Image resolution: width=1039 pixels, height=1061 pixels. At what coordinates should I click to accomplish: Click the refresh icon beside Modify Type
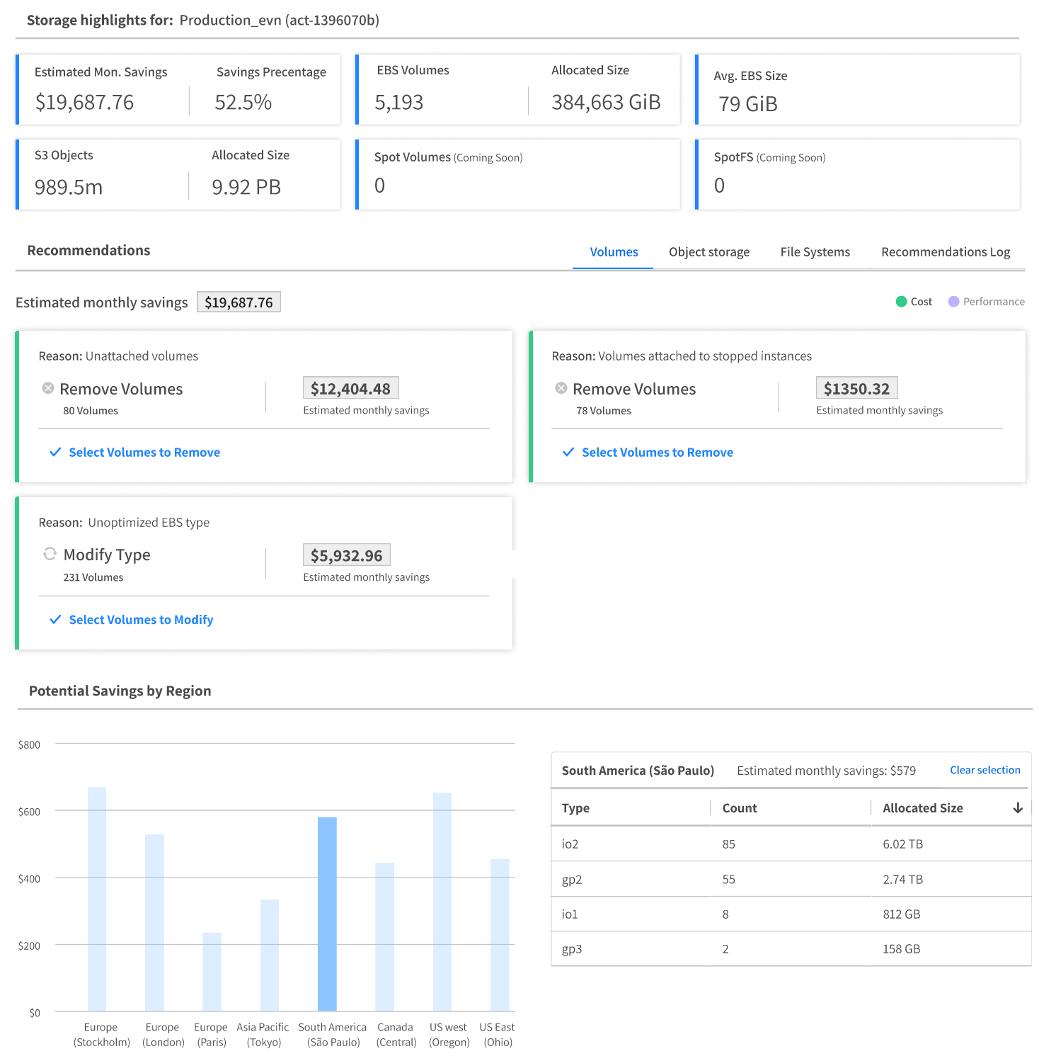[50, 554]
